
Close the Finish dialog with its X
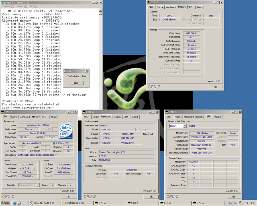(87, 71)
